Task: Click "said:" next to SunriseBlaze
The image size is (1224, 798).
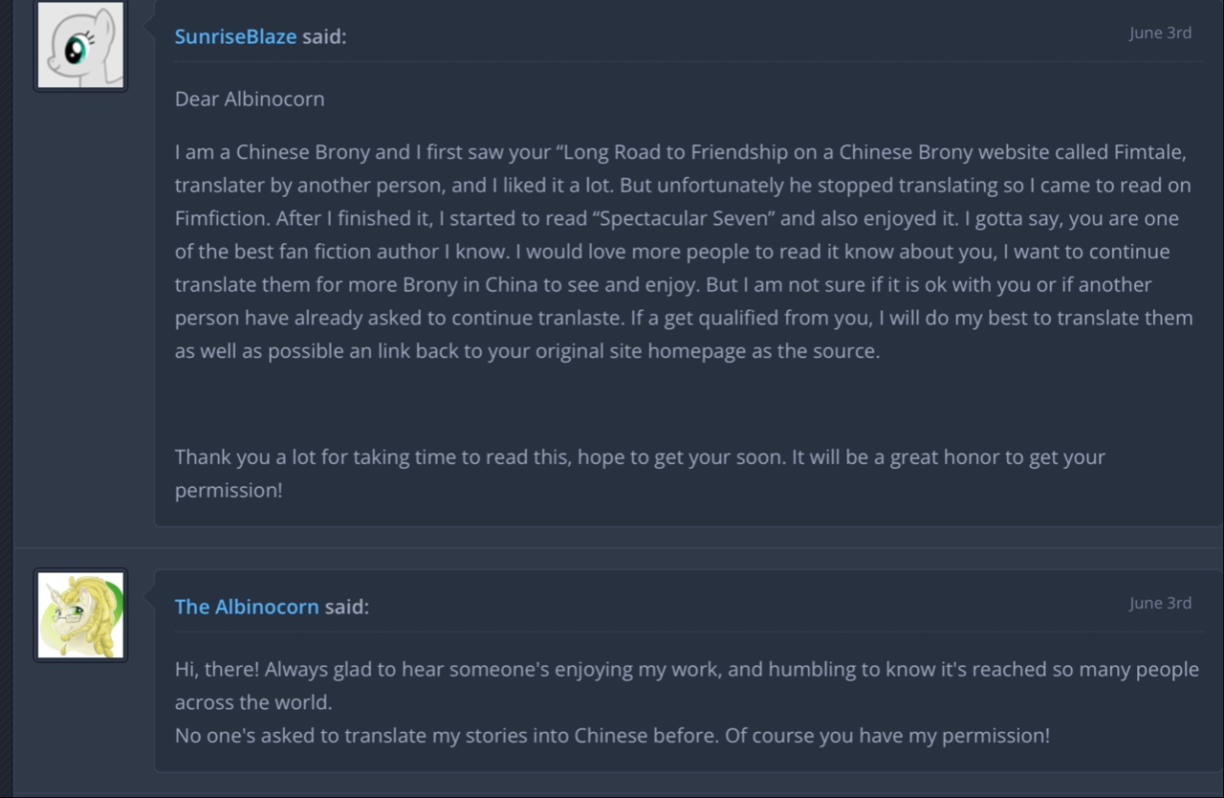Action: tap(324, 36)
